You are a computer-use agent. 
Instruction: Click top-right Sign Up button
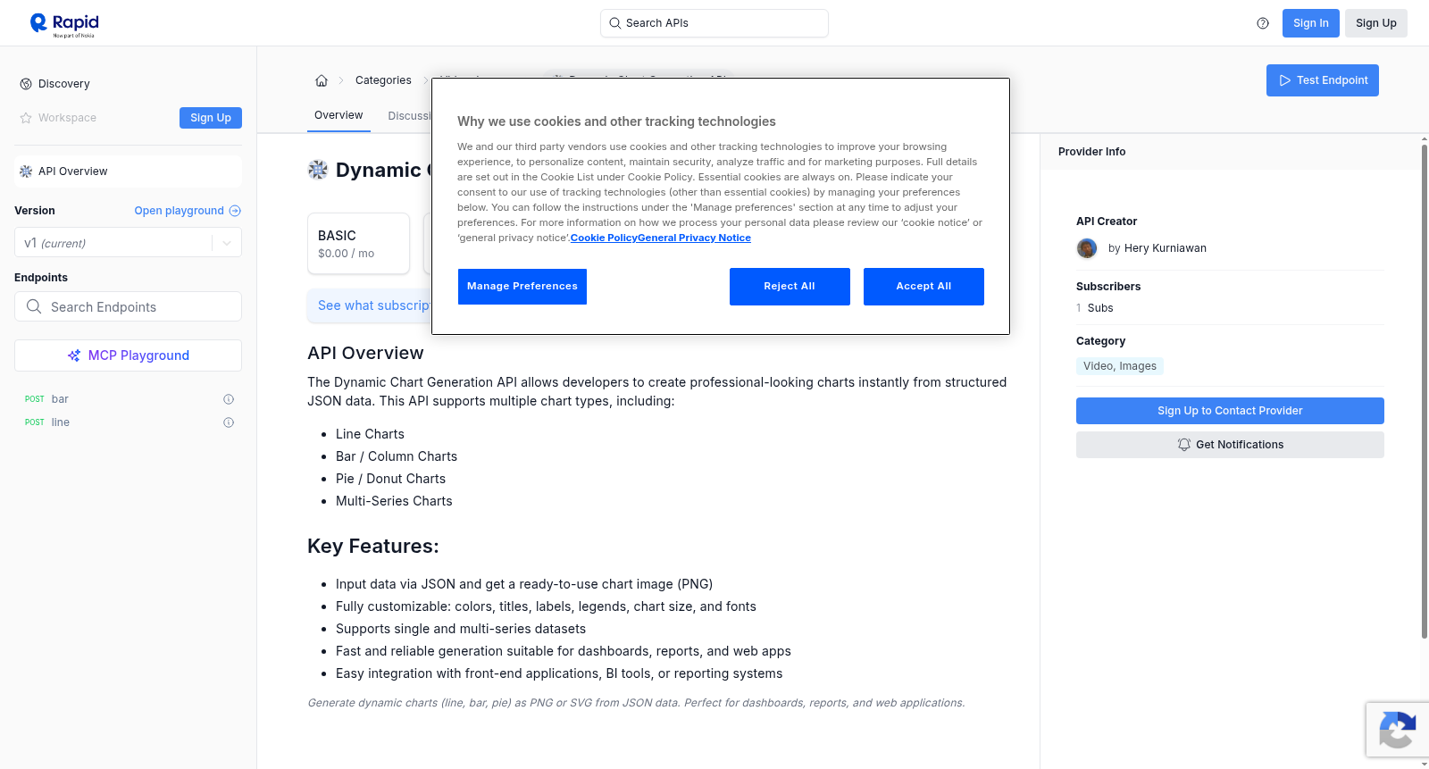[x=1375, y=23]
